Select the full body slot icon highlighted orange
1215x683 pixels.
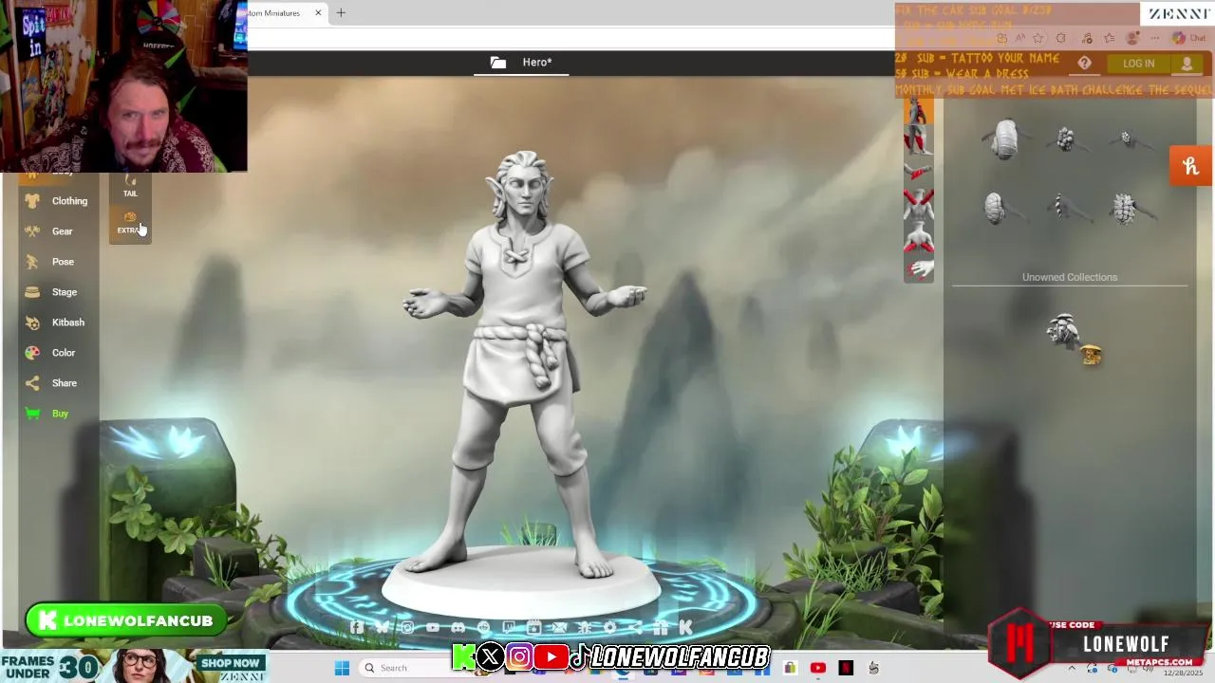tap(918, 110)
